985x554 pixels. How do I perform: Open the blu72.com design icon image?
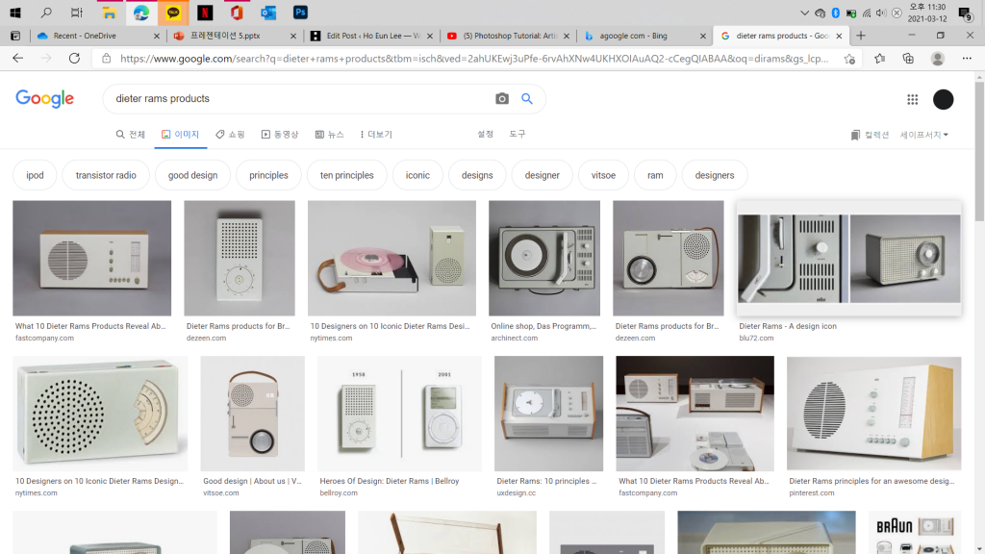849,259
